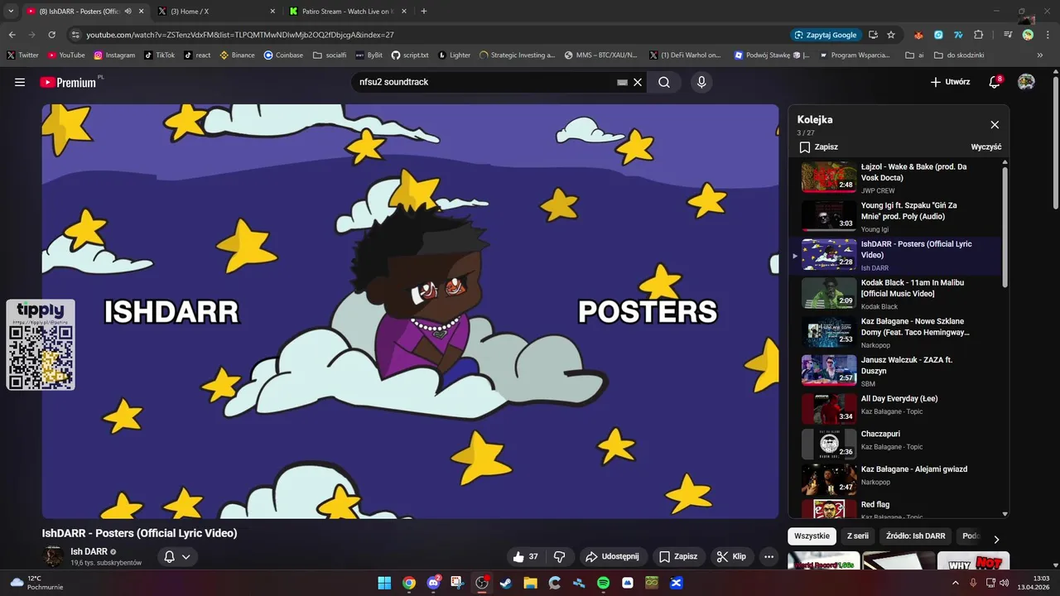The height and width of the screenshot is (596, 1060).
Task: Go back in browser history
Action: (12, 35)
